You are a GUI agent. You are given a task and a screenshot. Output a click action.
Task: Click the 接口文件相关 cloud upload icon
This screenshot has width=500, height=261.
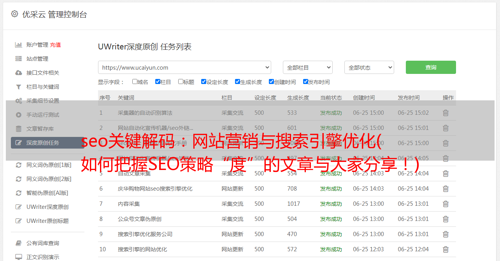click(18, 73)
